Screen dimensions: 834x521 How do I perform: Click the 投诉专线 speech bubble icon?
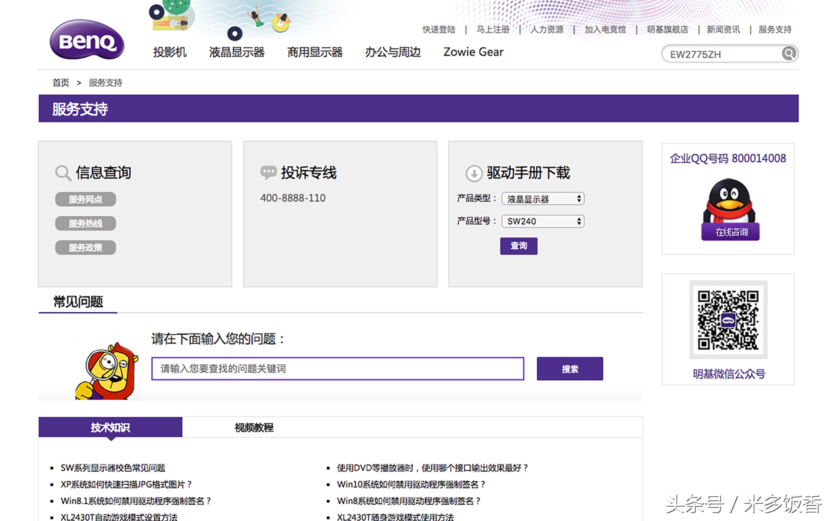pyautogui.click(x=268, y=172)
